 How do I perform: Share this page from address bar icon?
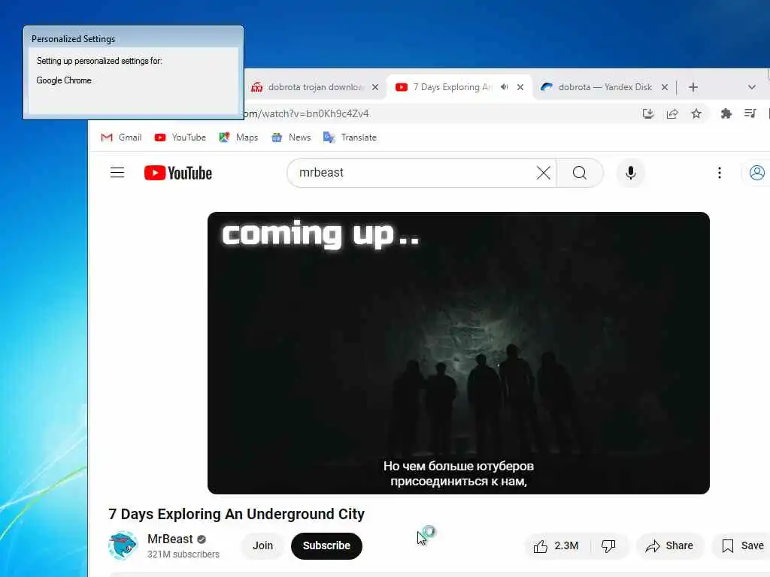672,114
